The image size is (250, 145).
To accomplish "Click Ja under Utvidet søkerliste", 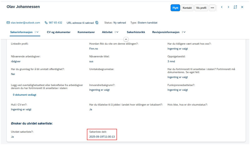I will point(12,137).
